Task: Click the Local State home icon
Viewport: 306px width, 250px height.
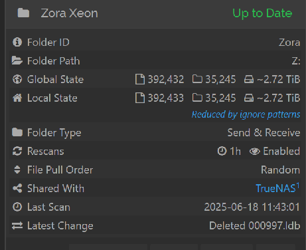Action: tap(17, 98)
